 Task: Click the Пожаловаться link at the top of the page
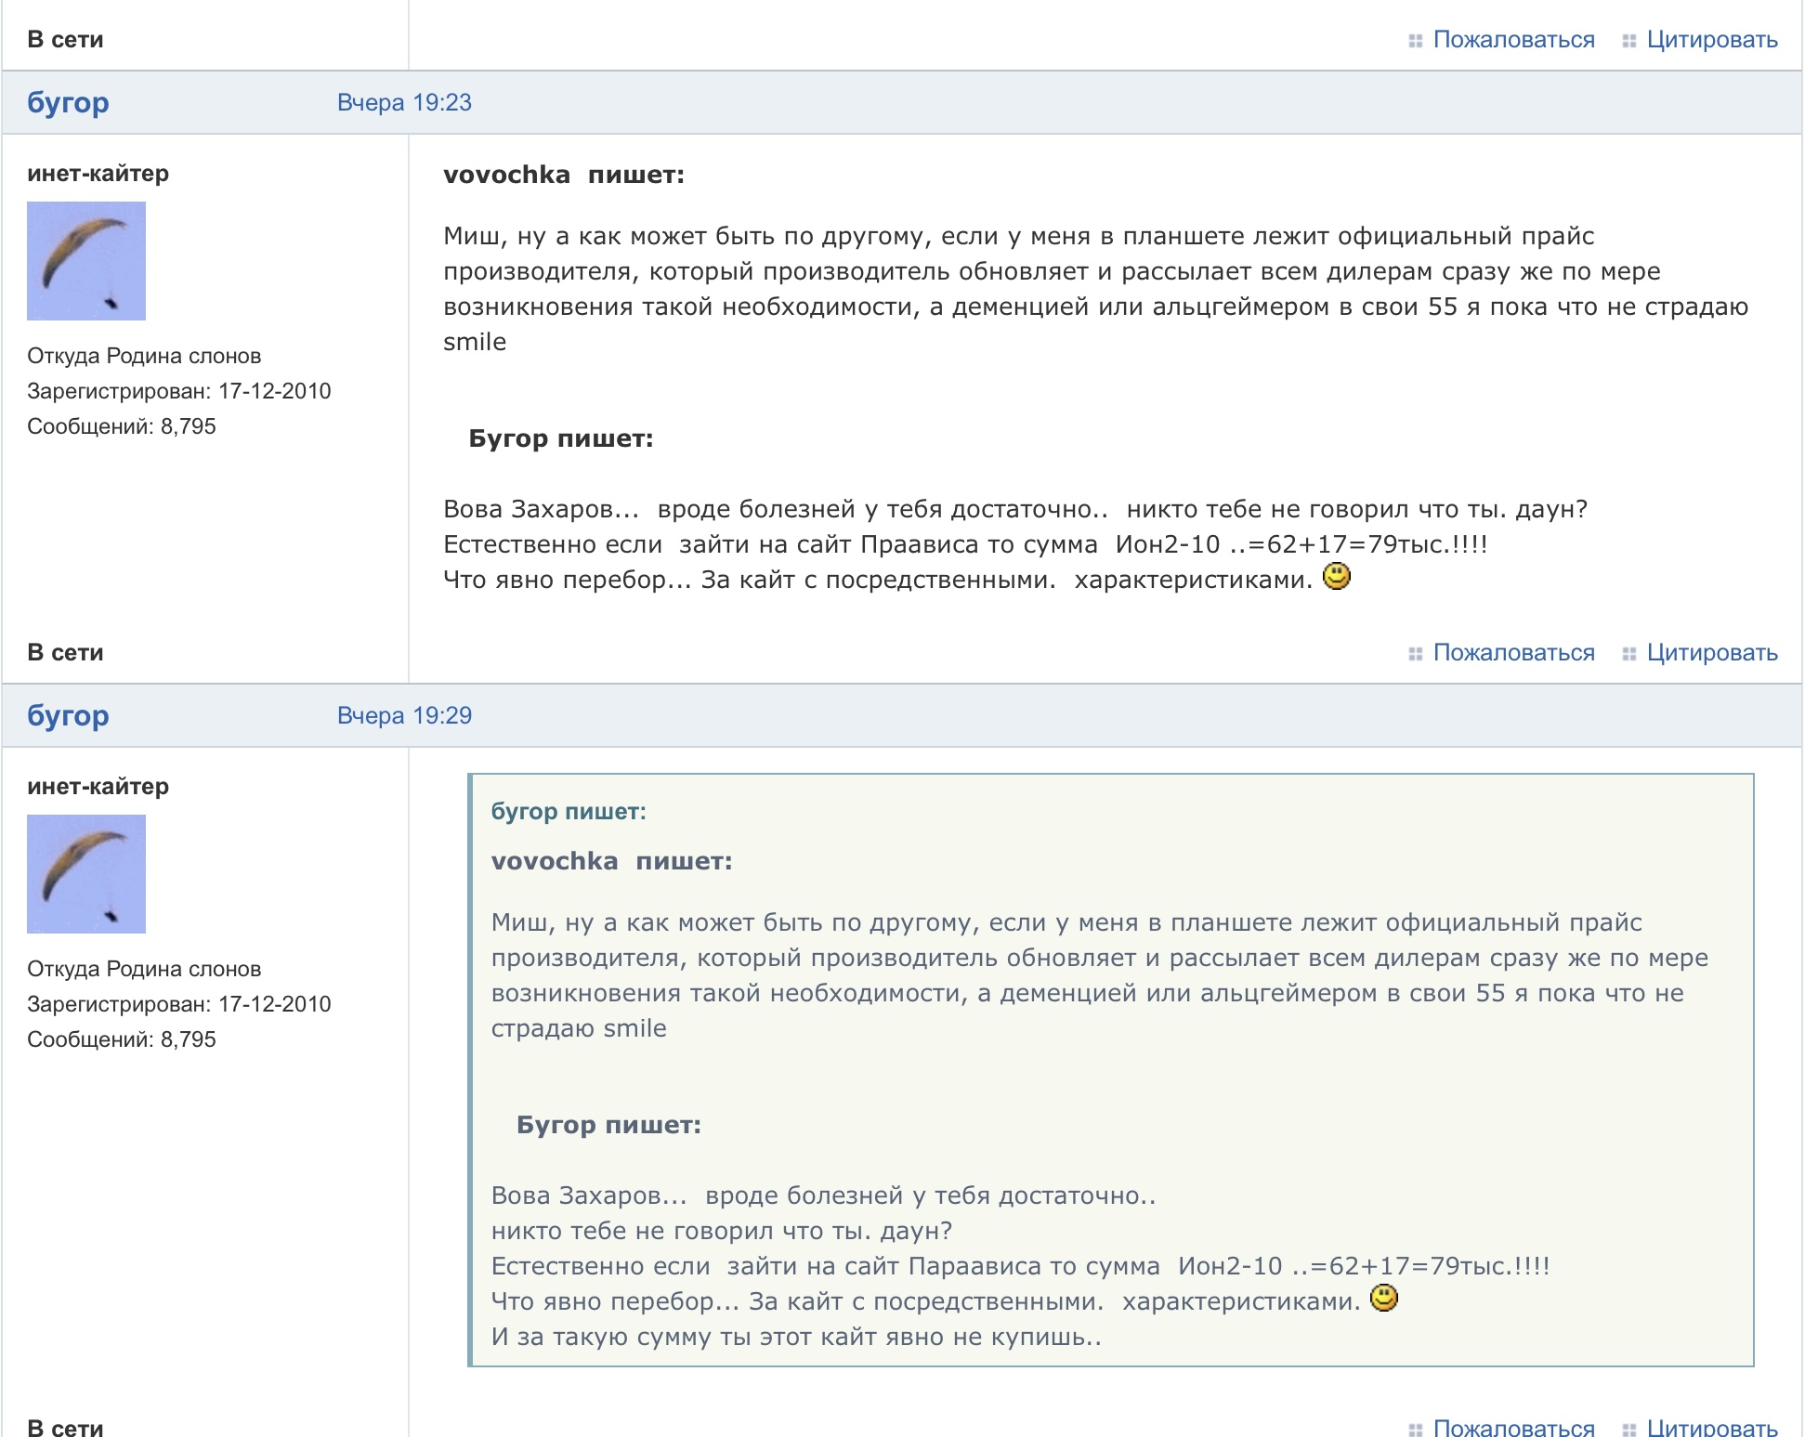[x=1513, y=40]
